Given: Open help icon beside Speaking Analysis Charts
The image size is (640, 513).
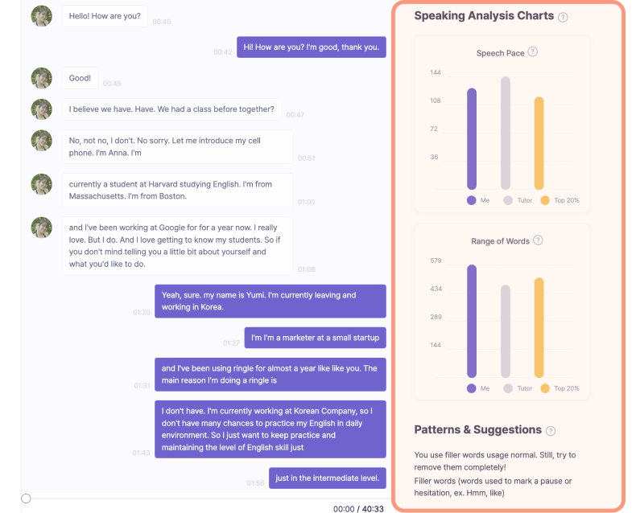Looking at the screenshot, I should click(563, 17).
